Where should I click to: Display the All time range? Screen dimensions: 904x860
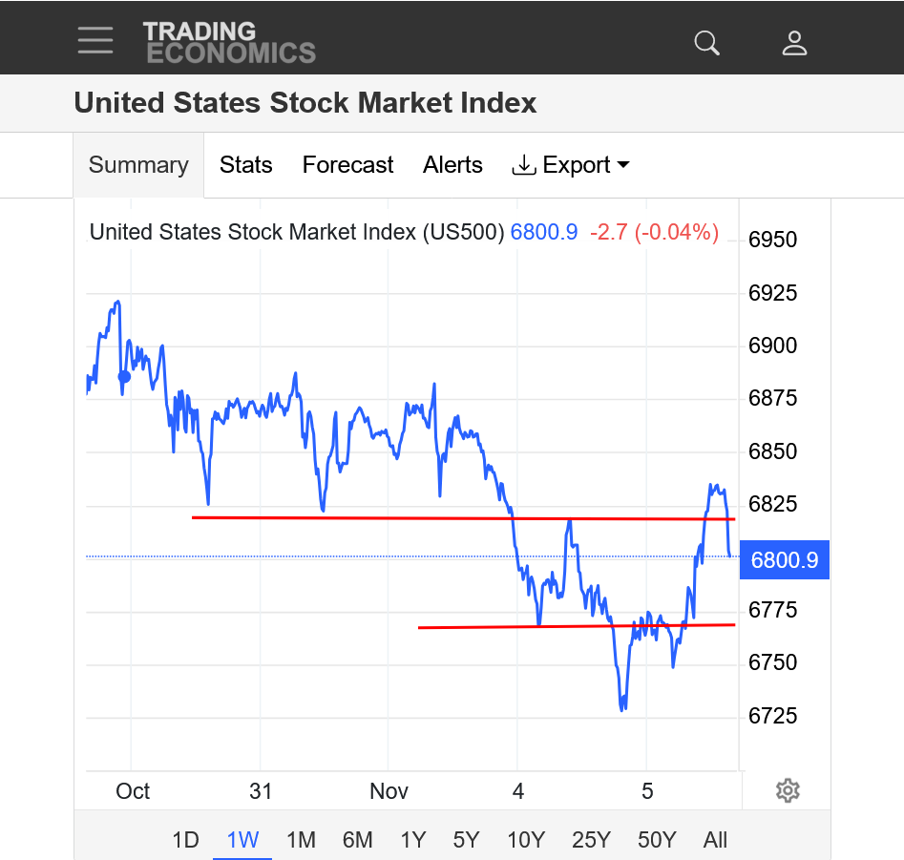[x=715, y=840]
